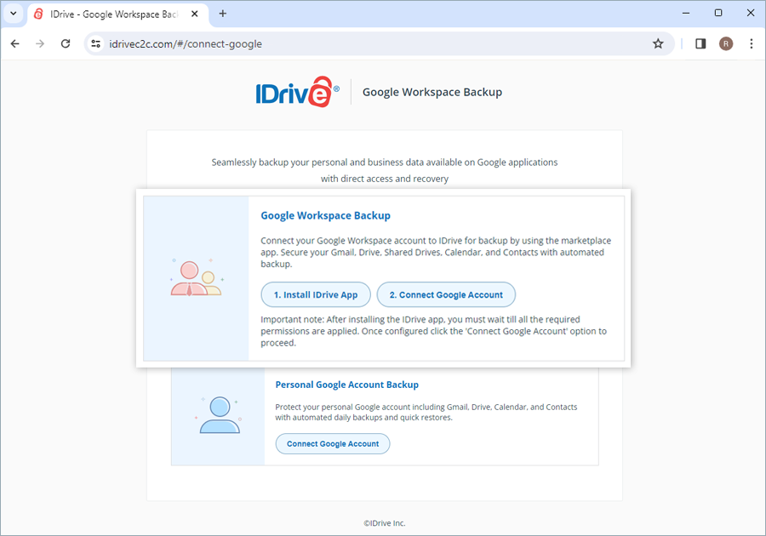Viewport: 766px width, 536px height.
Task: Reload the page with refresh icon
Action: [66, 44]
